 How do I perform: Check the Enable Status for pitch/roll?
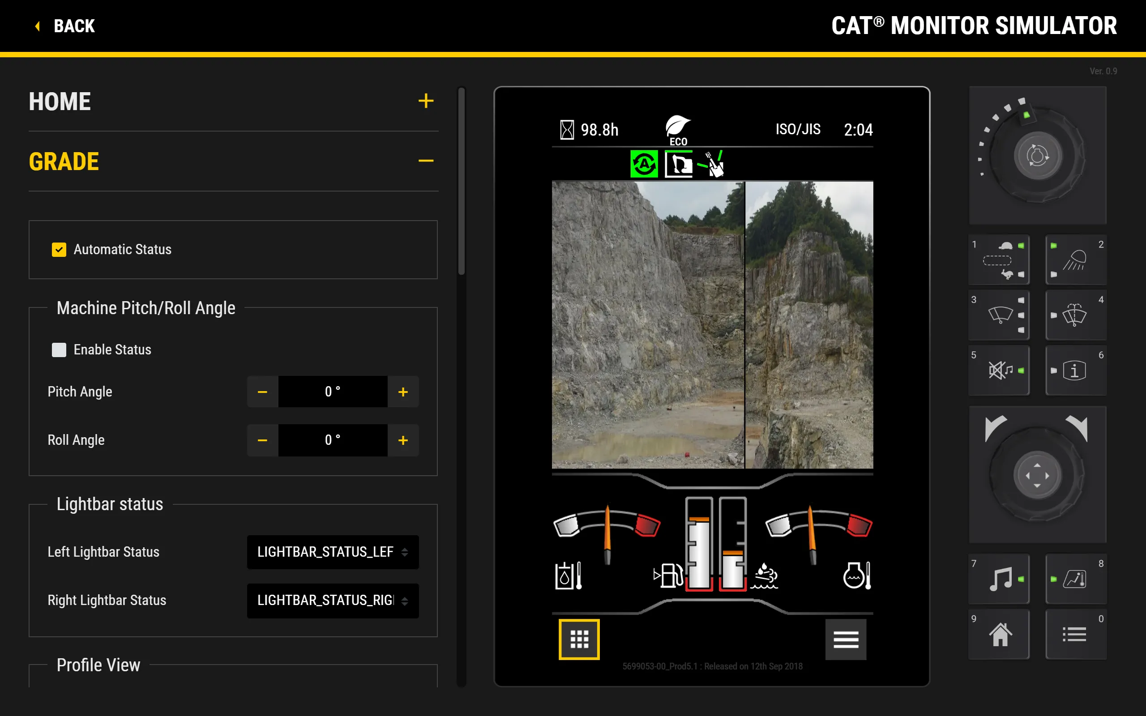[x=60, y=349]
